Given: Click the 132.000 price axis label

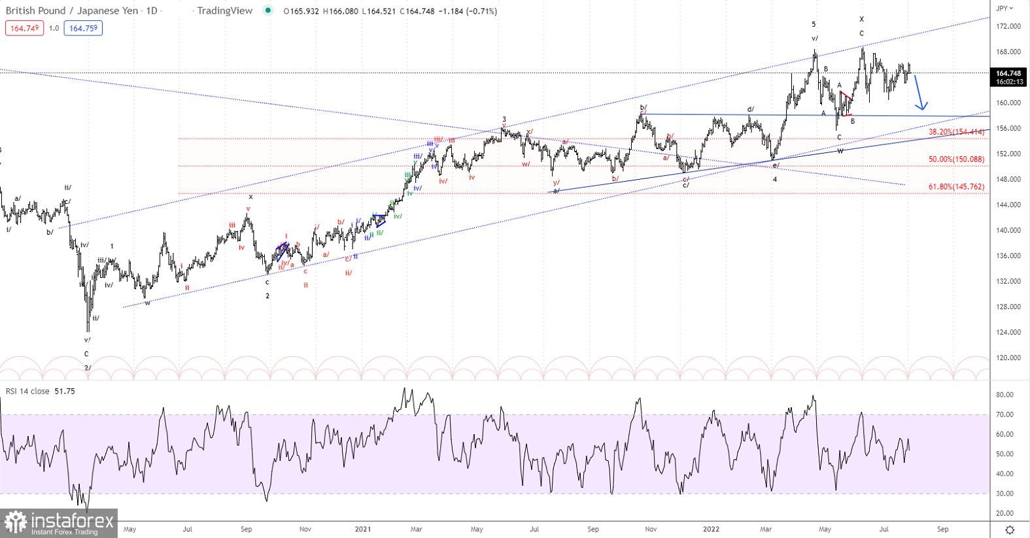Looking at the screenshot, I should (x=1008, y=281).
